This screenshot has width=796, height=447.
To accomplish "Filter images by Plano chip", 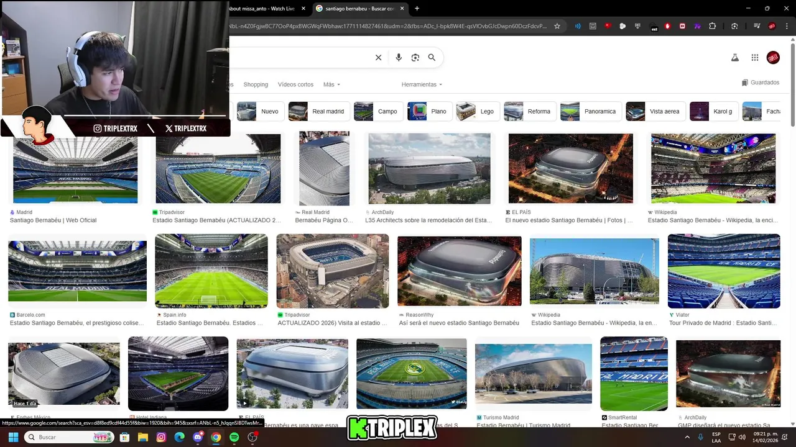I will tap(429, 111).
